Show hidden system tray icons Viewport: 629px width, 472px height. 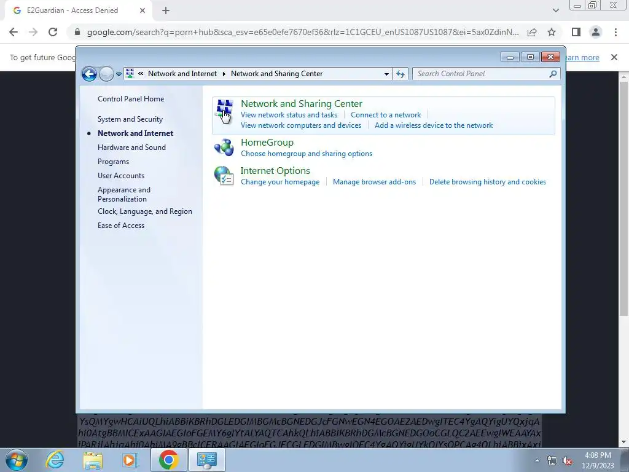537,460
